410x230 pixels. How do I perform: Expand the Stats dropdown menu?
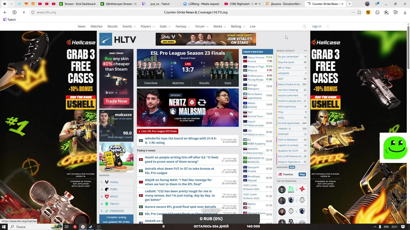pos(165,26)
